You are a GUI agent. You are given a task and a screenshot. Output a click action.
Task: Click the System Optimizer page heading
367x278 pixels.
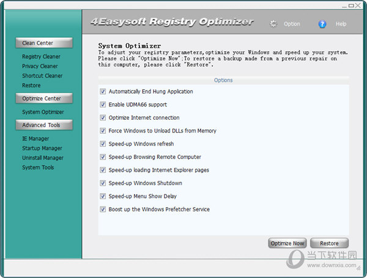pos(130,46)
